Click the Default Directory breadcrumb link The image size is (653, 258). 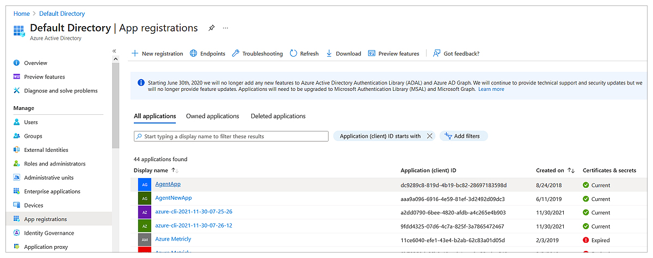pyautogui.click(x=62, y=14)
